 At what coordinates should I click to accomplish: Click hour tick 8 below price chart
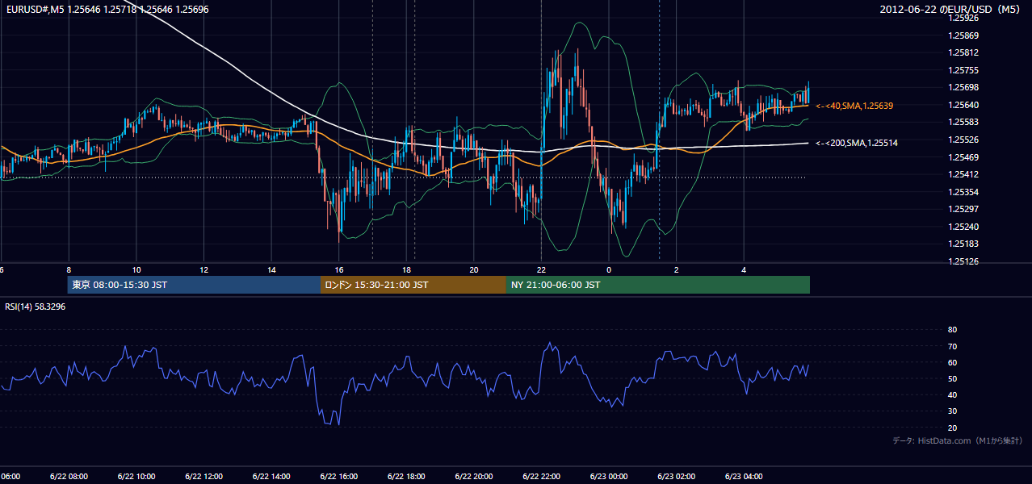coord(69,269)
